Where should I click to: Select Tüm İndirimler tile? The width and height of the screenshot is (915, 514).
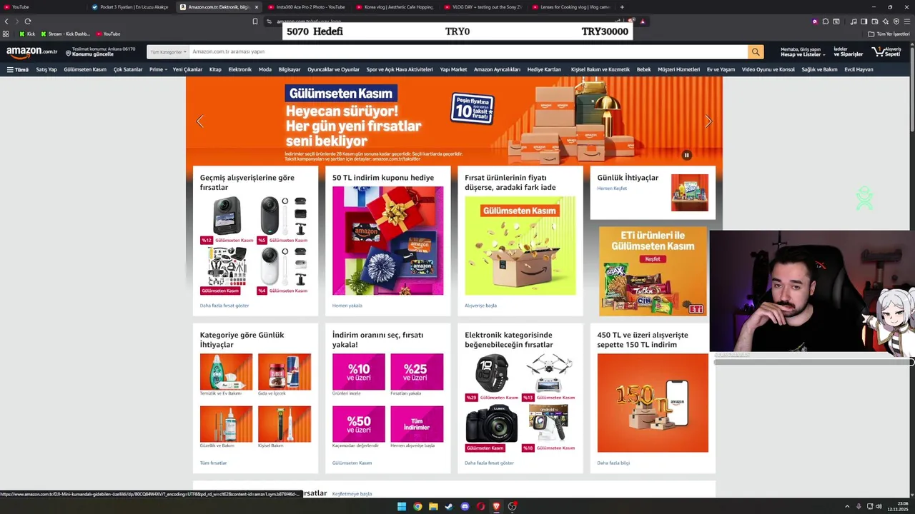click(x=417, y=424)
